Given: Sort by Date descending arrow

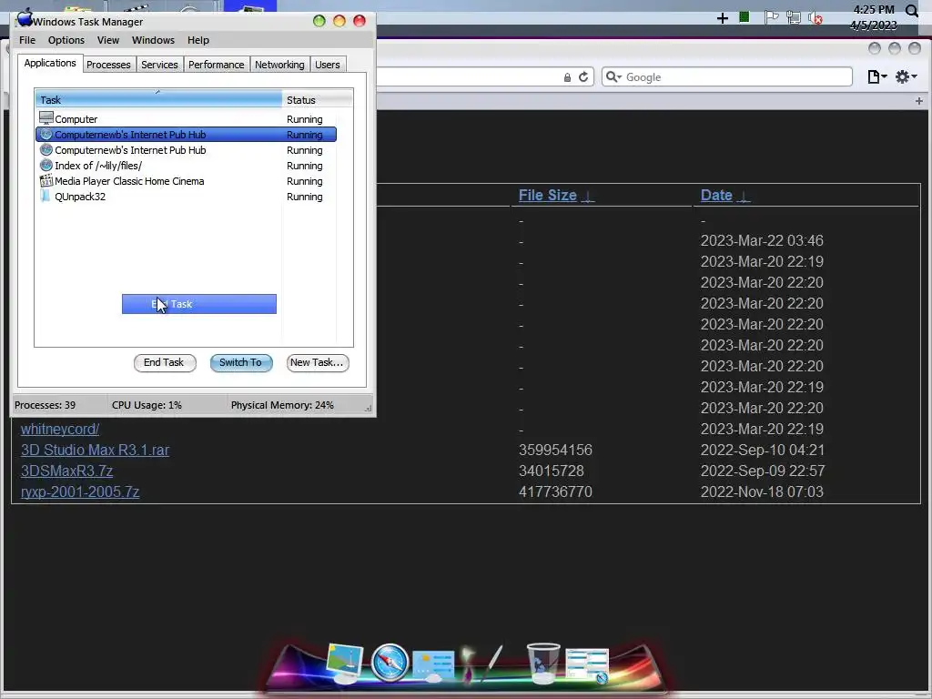Looking at the screenshot, I should [743, 197].
